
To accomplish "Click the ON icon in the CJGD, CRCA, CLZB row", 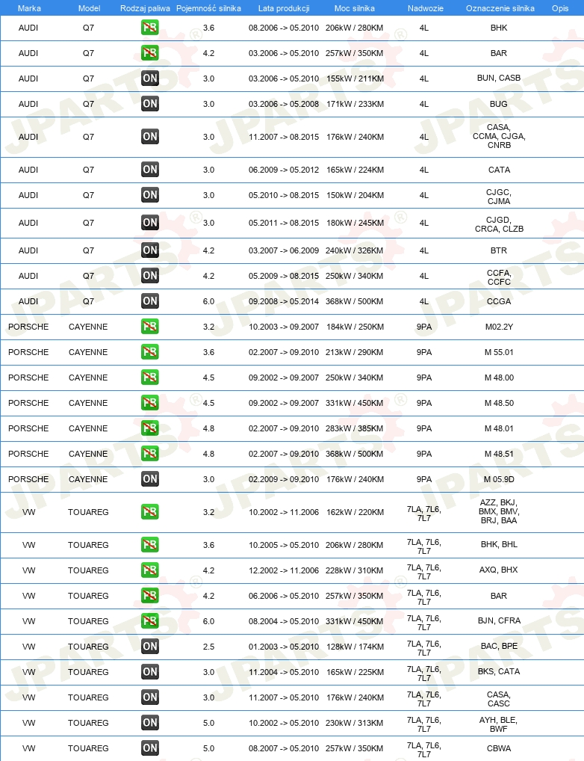I will [x=150, y=223].
